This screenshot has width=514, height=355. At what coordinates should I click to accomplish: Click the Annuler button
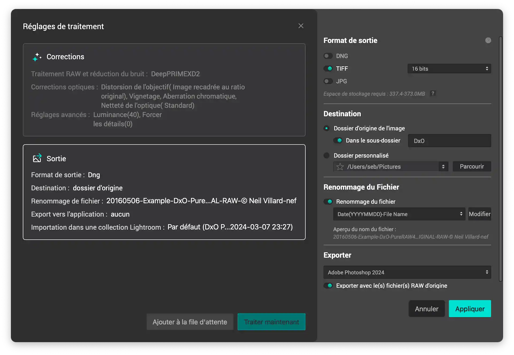pyautogui.click(x=426, y=309)
